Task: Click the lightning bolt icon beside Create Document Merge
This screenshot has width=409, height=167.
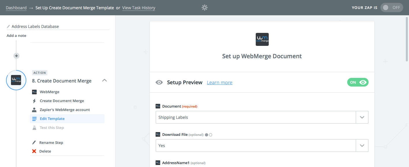Action: (x=34, y=101)
